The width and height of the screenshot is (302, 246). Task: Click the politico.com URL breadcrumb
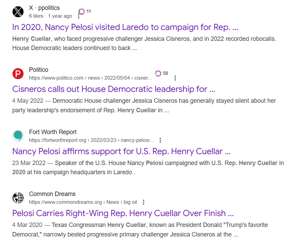(x=90, y=78)
